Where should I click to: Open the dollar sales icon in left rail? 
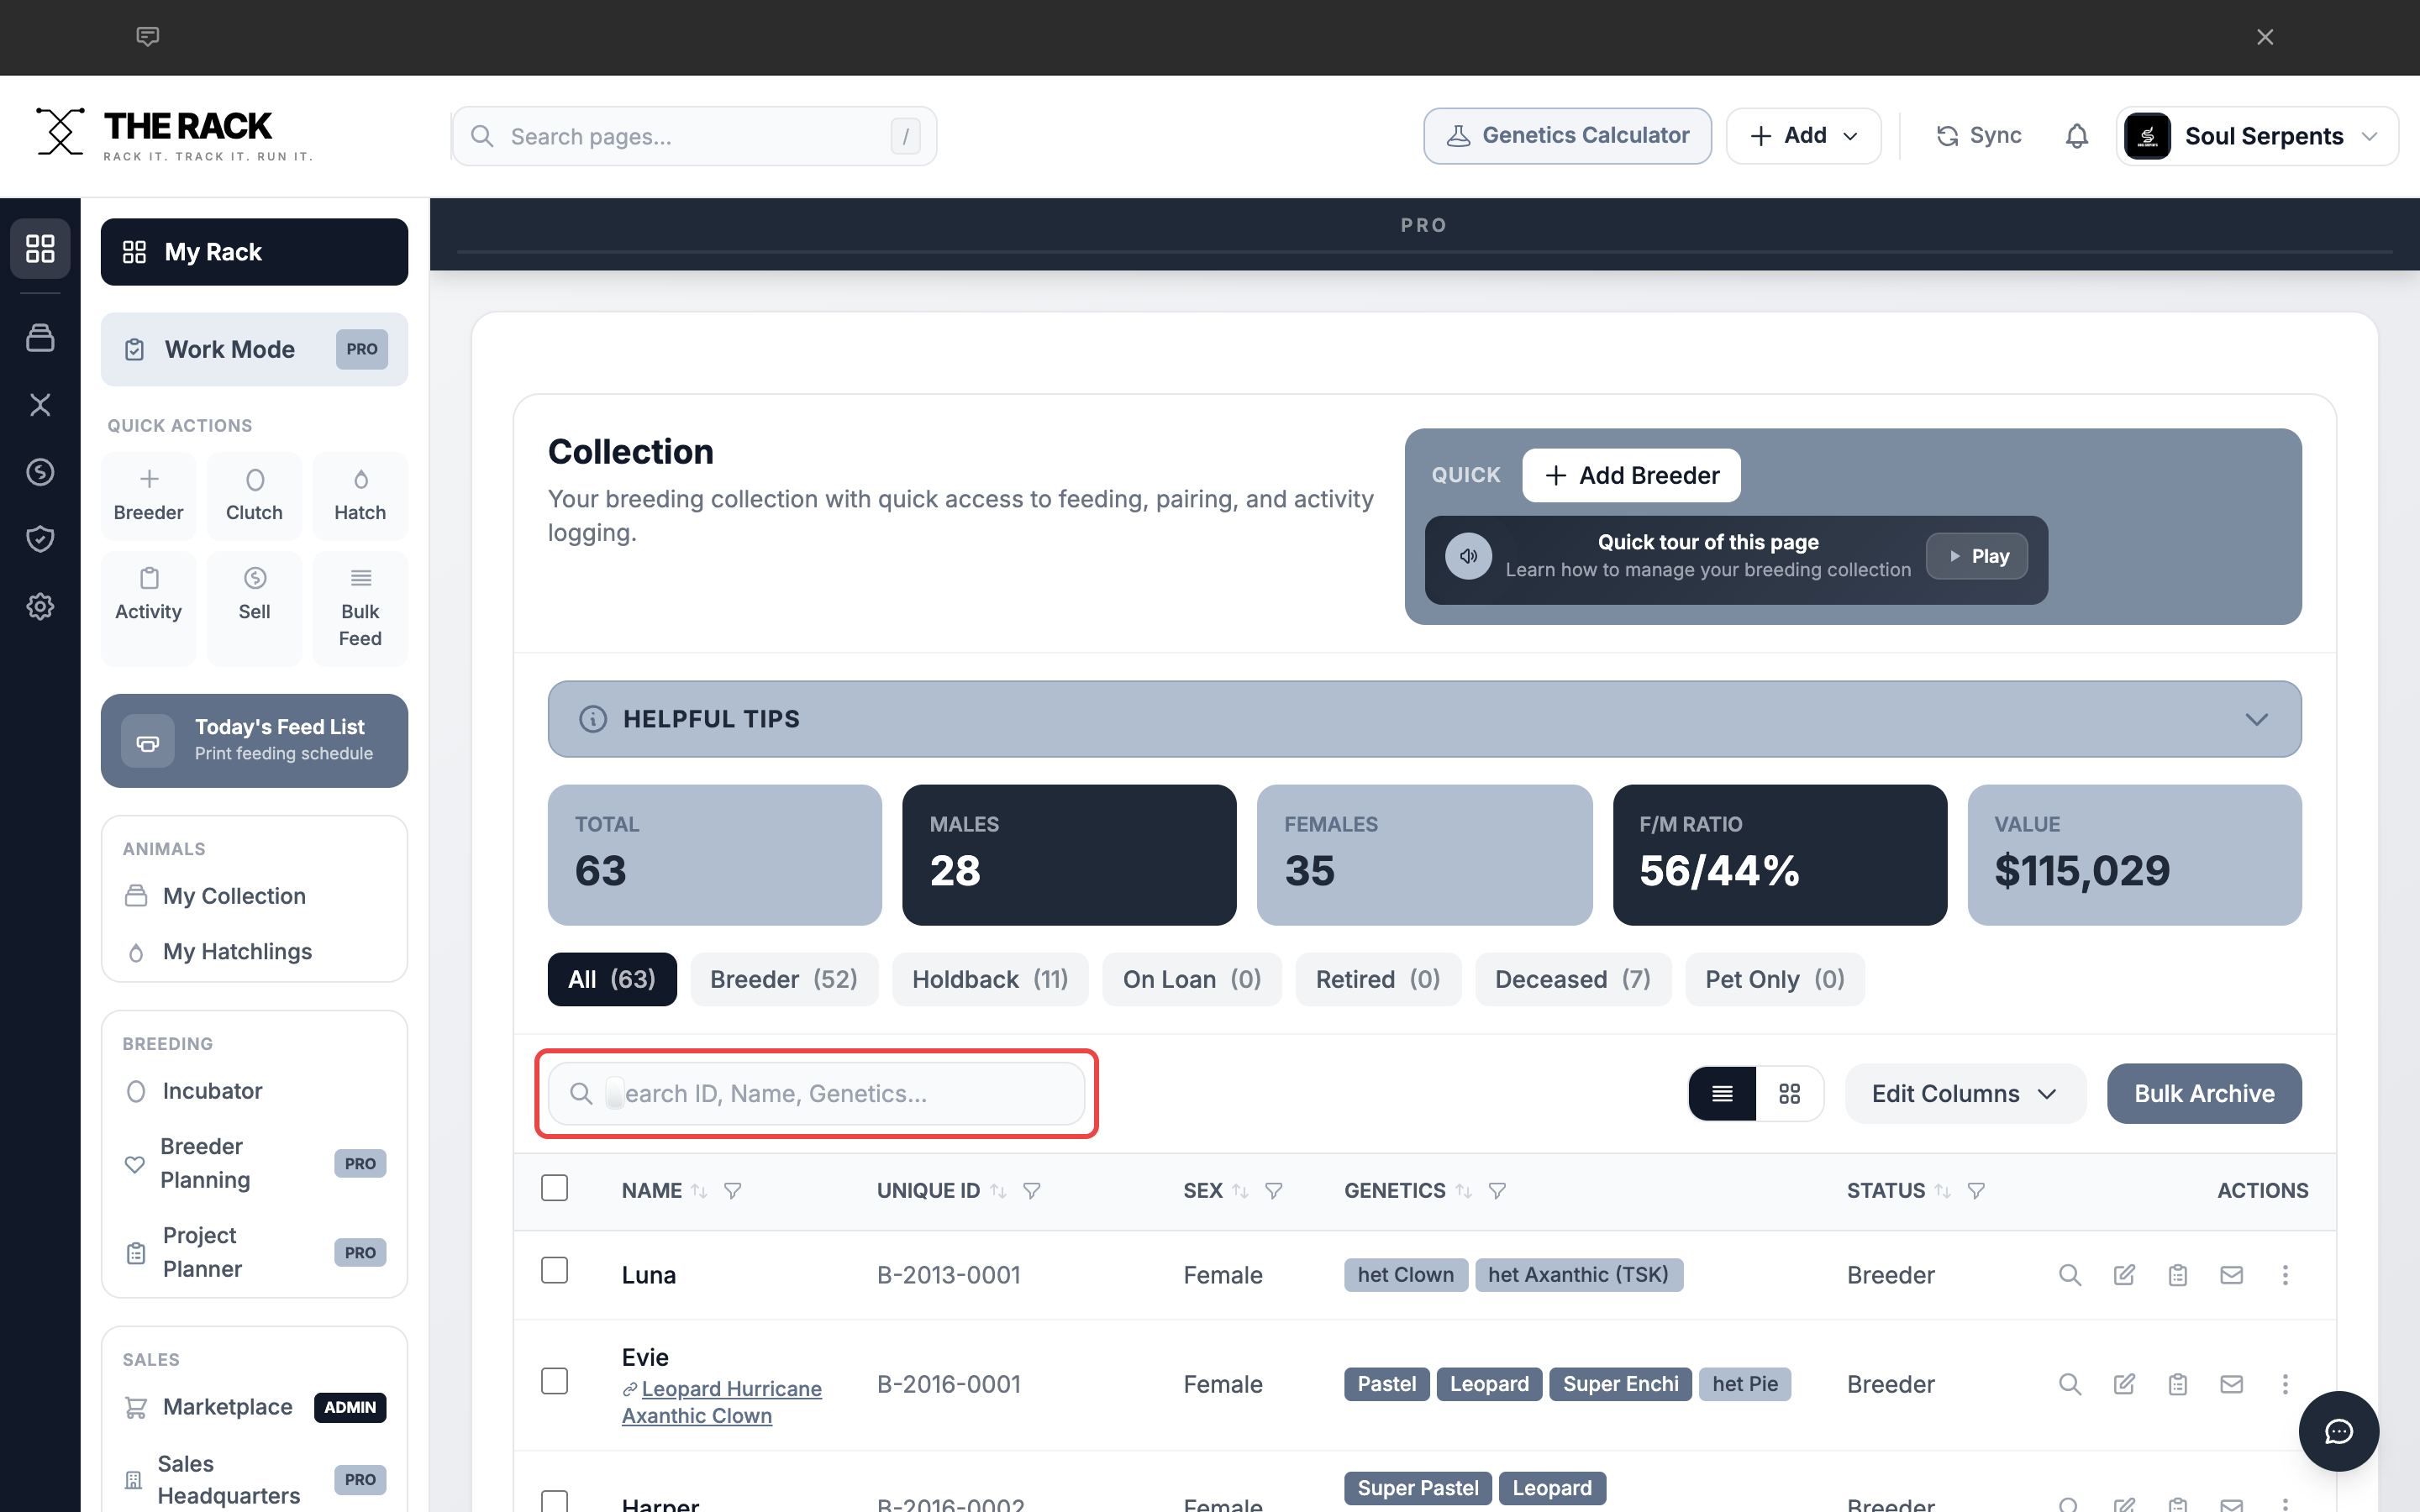pyautogui.click(x=40, y=472)
